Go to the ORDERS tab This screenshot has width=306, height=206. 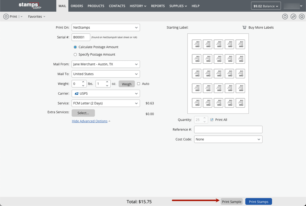77,6
